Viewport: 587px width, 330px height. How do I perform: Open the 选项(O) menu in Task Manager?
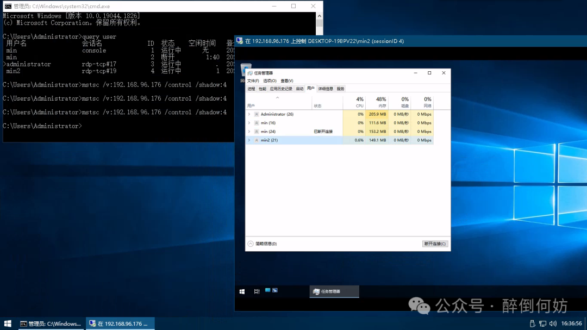(270, 81)
